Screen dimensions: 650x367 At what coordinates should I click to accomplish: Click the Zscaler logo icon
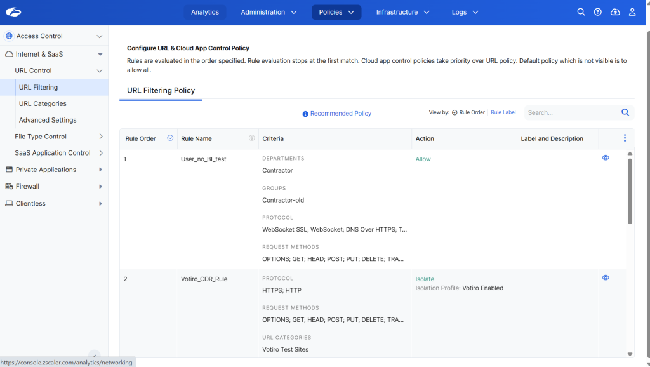pyautogui.click(x=13, y=12)
